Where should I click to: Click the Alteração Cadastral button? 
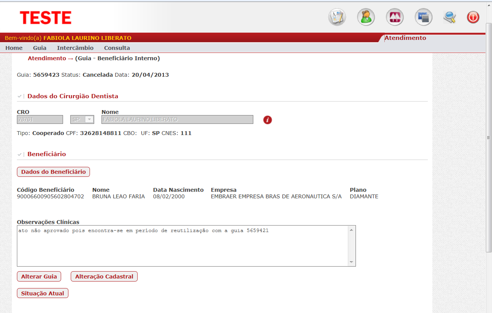[104, 277]
